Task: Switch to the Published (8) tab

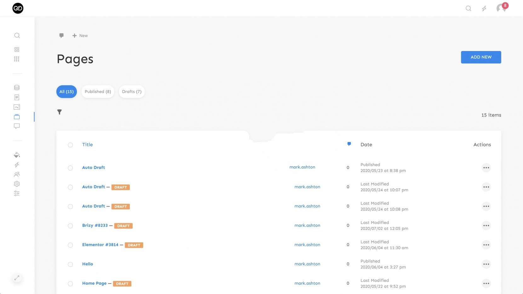Action: point(98,92)
